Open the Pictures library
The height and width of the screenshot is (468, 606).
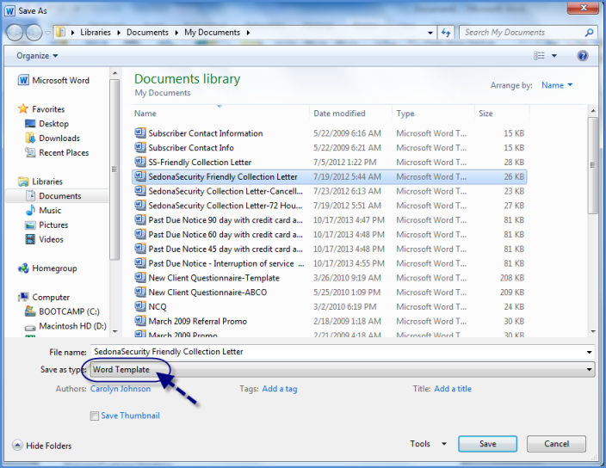click(46, 225)
